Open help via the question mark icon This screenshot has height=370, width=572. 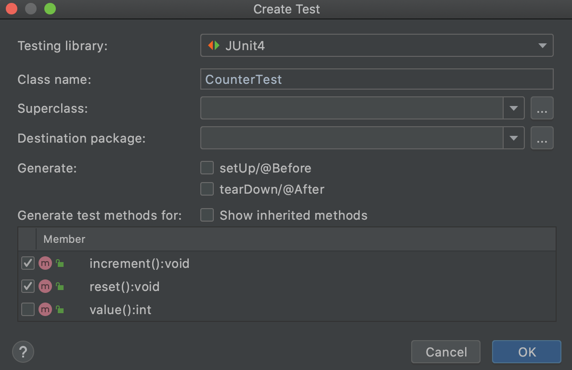(23, 352)
